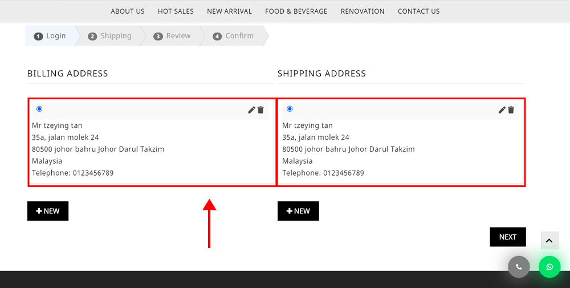This screenshot has height=288, width=570.
Task: Add a new billing address
Action: (48, 211)
